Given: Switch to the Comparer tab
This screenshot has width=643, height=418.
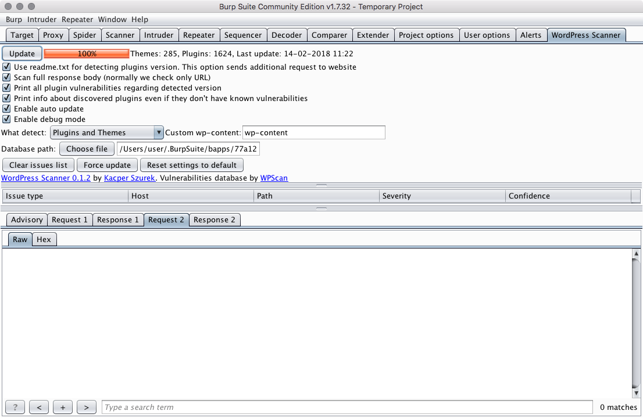Looking at the screenshot, I should (329, 35).
